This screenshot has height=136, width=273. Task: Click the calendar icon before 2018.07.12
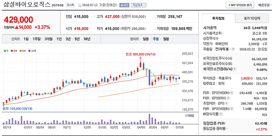pos(80,5)
